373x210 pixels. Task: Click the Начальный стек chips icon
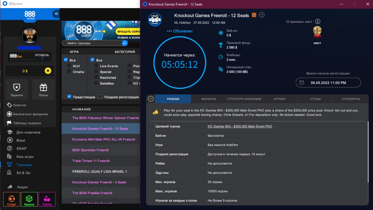click(x=221, y=69)
